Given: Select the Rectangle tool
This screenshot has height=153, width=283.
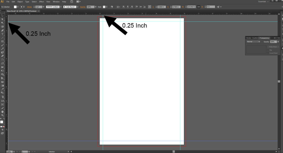Looking at the screenshot, I should pyautogui.click(x=2, y=41).
